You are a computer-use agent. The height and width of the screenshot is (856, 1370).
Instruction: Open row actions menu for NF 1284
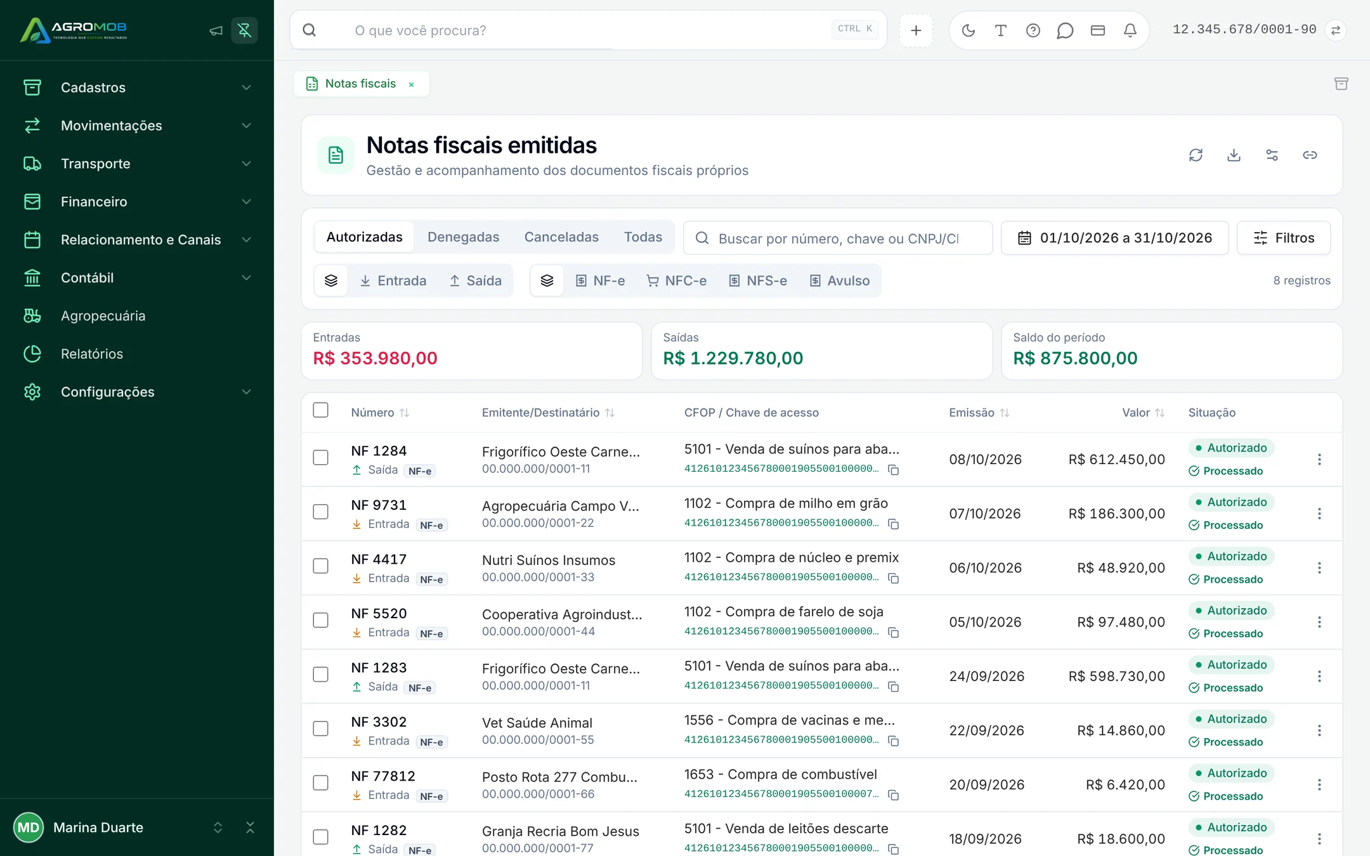[x=1319, y=459]
